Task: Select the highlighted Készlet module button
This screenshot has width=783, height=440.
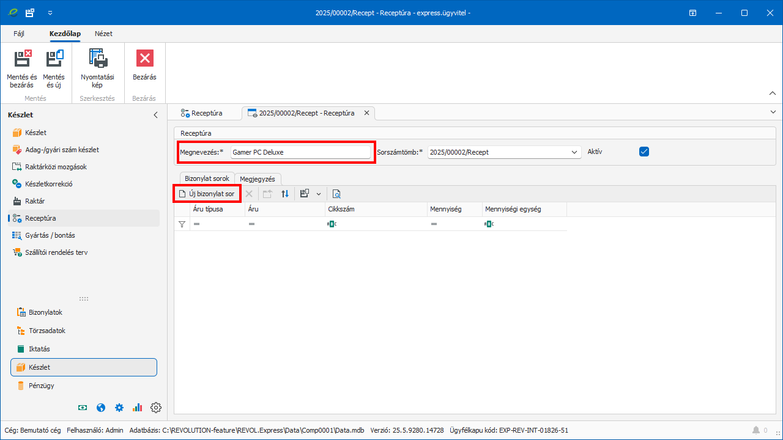Action: 84,367
